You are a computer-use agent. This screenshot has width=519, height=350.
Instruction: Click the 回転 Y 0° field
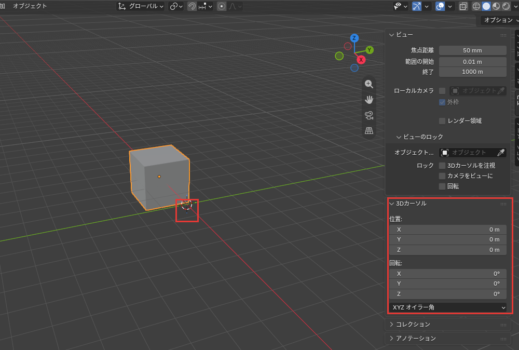coord(448,284)
